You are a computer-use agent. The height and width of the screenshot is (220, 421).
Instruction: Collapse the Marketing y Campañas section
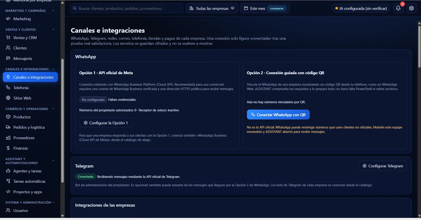coord(53,11)
